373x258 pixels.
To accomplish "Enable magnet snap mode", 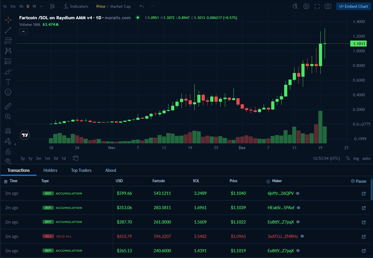I will click(8, 130).
